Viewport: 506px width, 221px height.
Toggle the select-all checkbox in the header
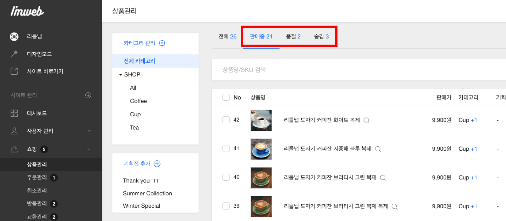tap(226, 97)
